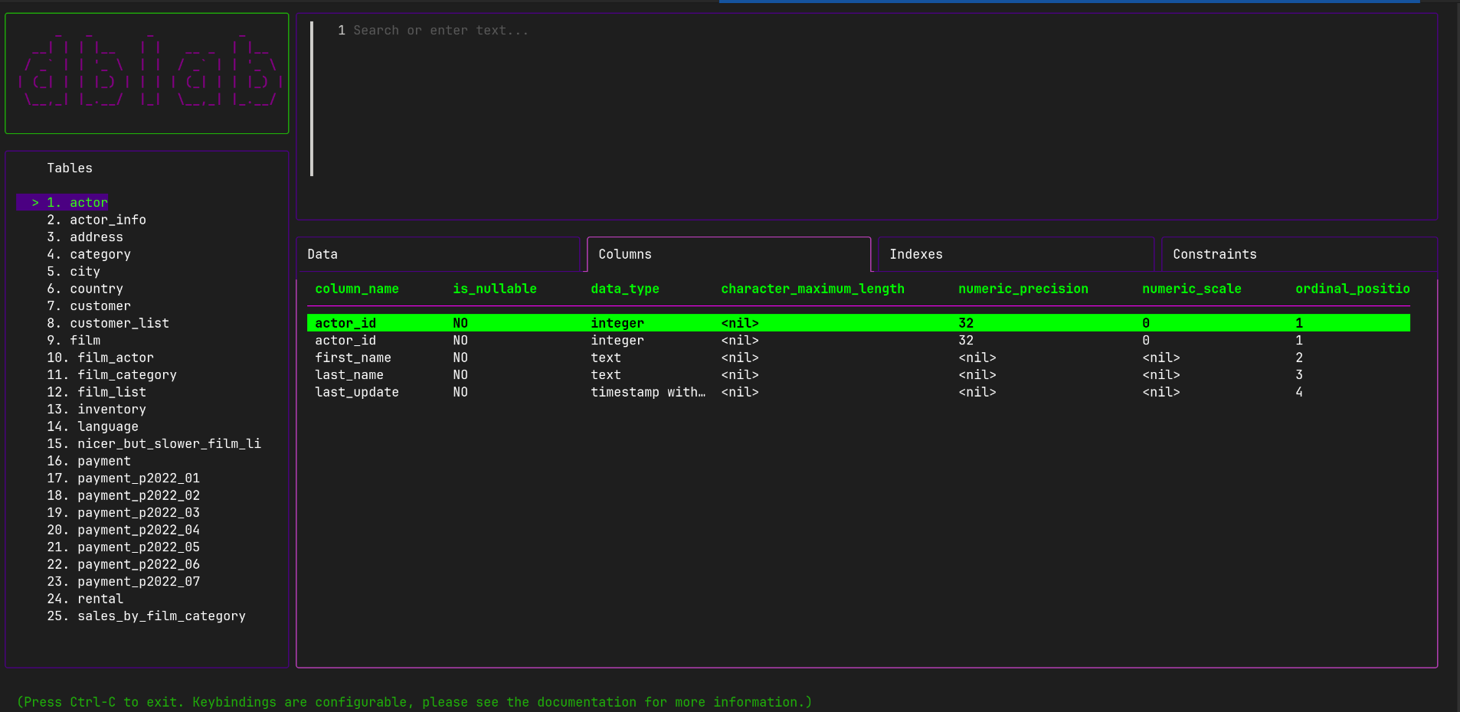The height and width of the screenshot is (712, 1460).
Task: Select the film_category table
Action: (112, 375)
